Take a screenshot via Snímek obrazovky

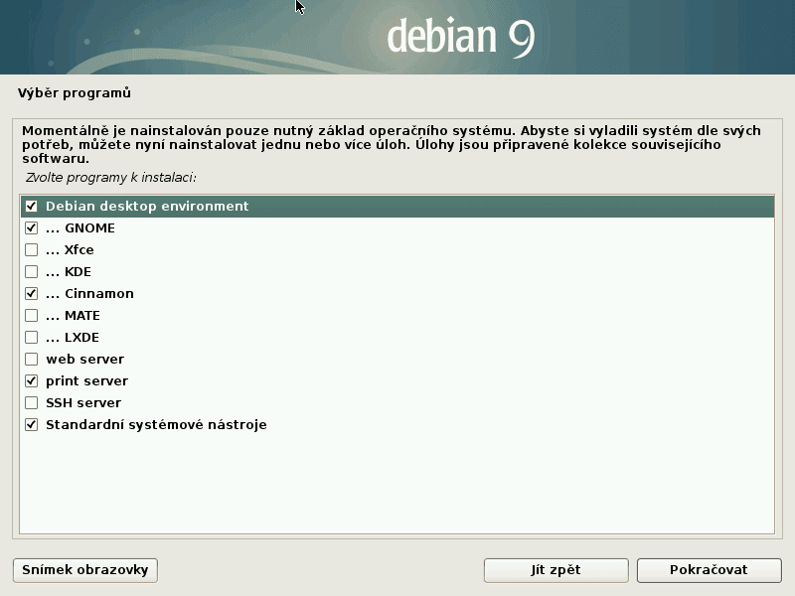[85, 570]
